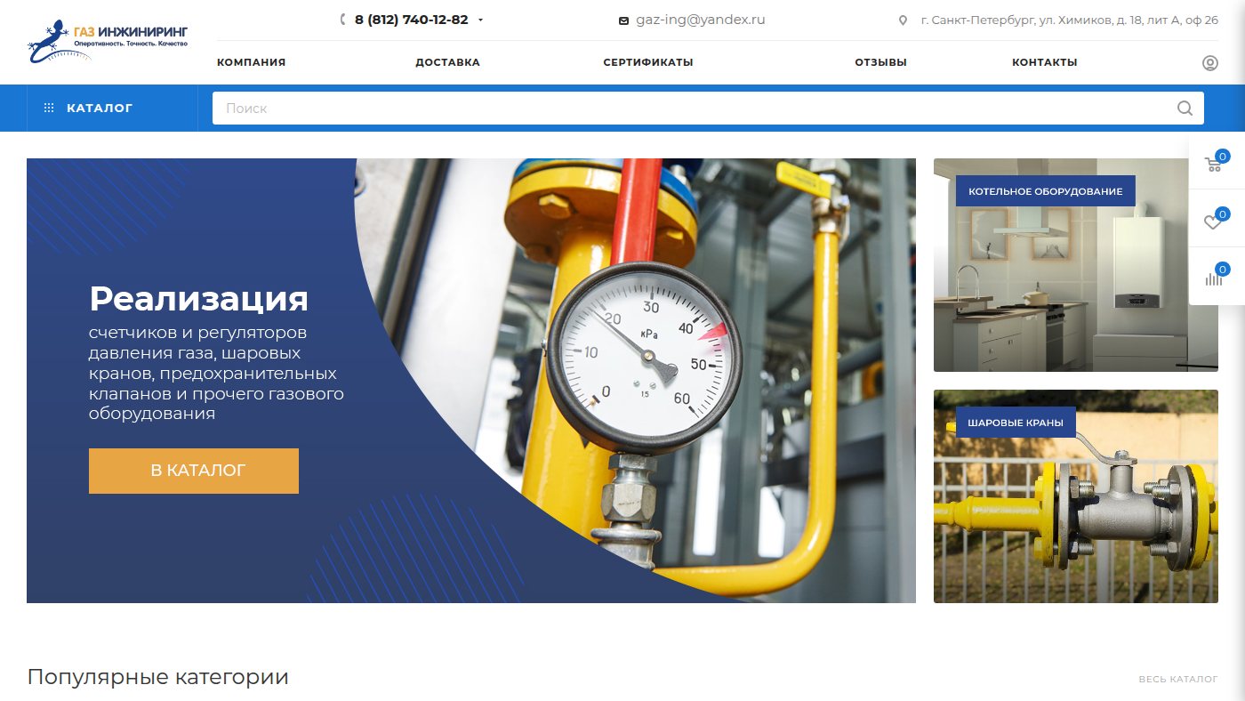Click the search magnifier icon
The height and width of the screenshot is (701, 1245).
pyautogui.click(x=1185, y=109)
